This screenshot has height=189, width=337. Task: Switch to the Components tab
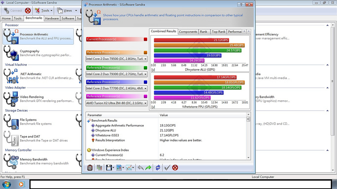[x=188, y=32]
